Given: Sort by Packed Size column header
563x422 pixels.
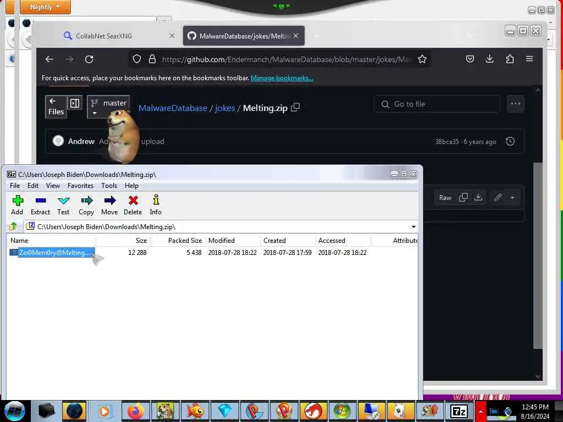Looking at the screenshot, I should (178, 241).
